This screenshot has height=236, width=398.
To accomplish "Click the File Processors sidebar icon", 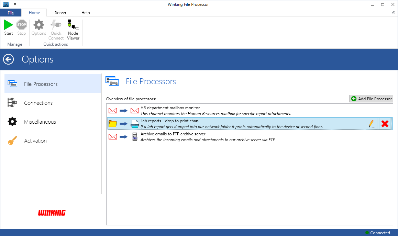I will pyautogui.click(x=12, y=84).
